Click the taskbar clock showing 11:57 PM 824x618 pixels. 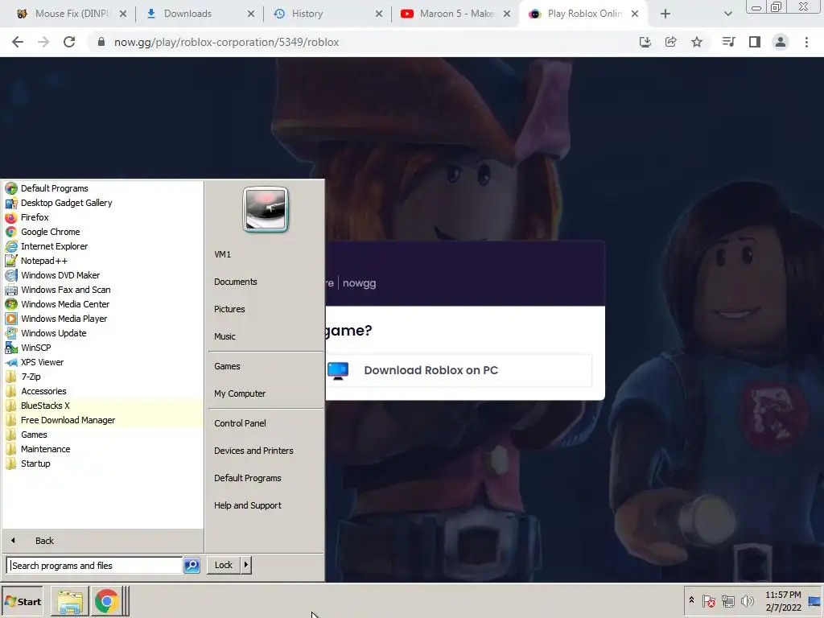(x=783, y=601)
